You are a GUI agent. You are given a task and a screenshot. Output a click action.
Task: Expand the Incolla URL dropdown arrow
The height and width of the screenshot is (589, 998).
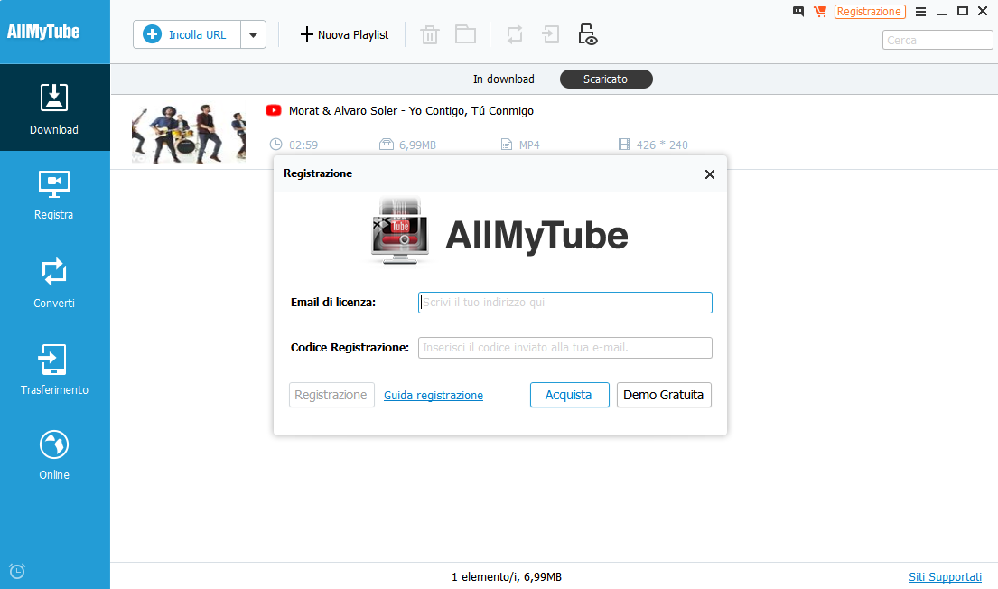253,35
